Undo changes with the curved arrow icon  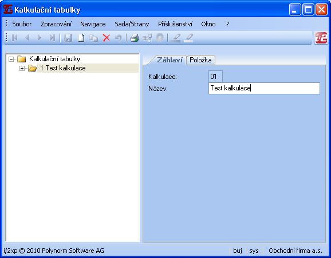tap(119, 38)
